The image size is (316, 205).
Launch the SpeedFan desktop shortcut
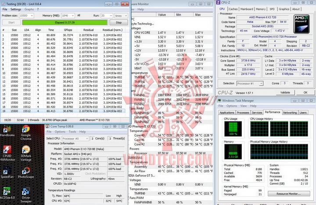point(7,173)
